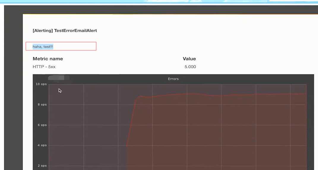Click the '2 ops' axis label

click(x=42, y=166)
